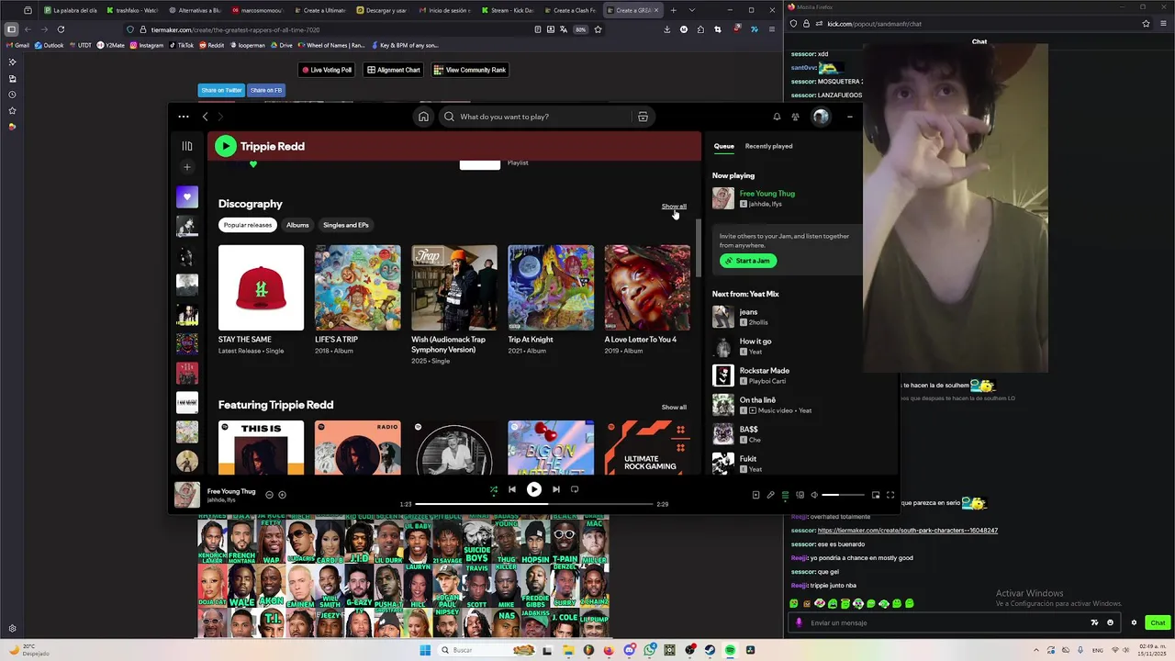Screen dimensions: 1175x661
Task: Toggle the Queue icon in player bar
Action: (x=785, y=495)
